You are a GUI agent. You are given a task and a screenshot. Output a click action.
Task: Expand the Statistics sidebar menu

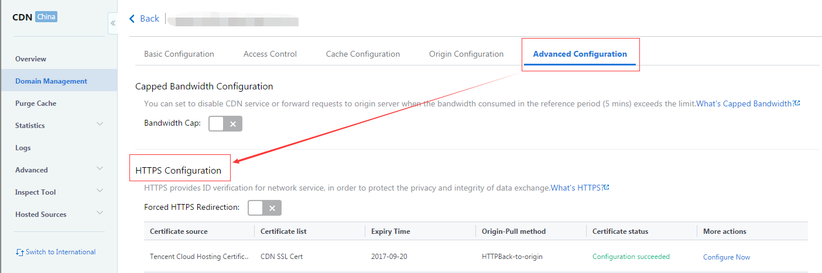(x=59, y=125)
